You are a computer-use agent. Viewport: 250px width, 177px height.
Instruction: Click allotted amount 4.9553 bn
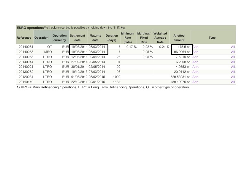[x=183, y=67]
